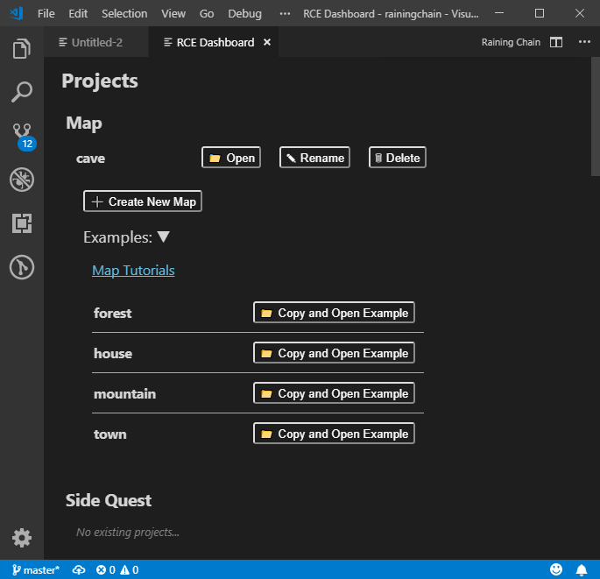Click the split editor icon

556,42
